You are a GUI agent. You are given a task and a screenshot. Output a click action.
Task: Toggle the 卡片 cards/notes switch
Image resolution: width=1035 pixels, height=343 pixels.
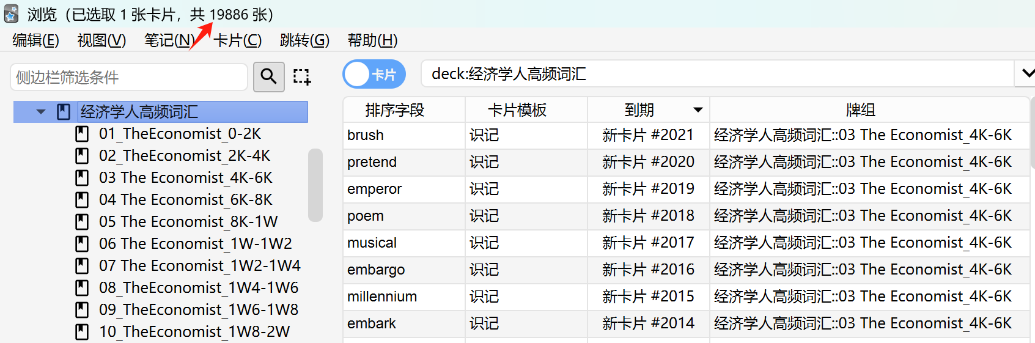tap(374, 75)
